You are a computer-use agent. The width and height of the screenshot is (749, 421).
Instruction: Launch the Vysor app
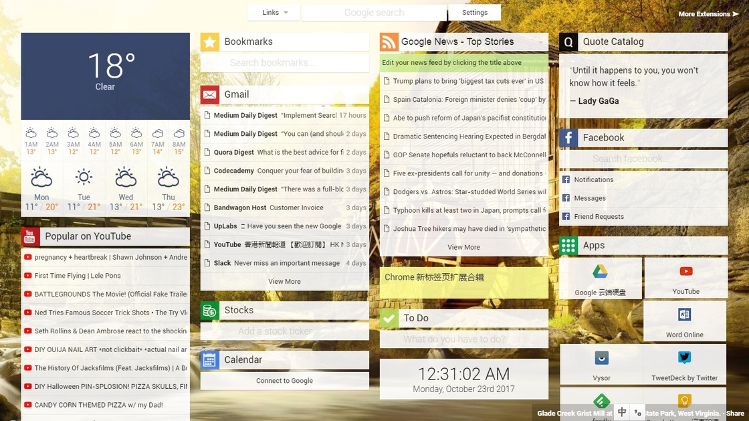601,365
